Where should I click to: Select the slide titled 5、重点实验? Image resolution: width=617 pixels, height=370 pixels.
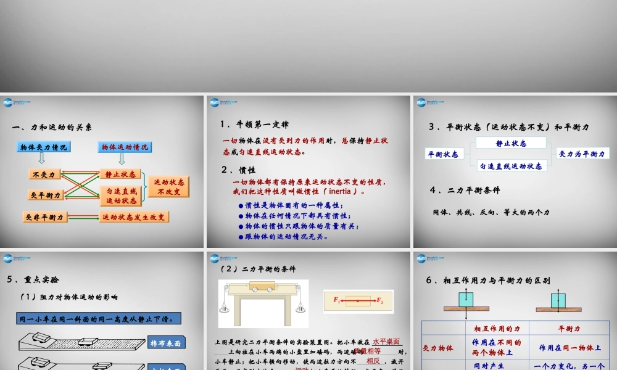(102, 311)
